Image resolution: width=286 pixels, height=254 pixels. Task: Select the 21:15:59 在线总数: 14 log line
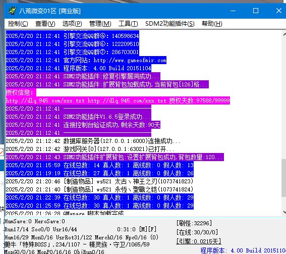coord(100,165)
